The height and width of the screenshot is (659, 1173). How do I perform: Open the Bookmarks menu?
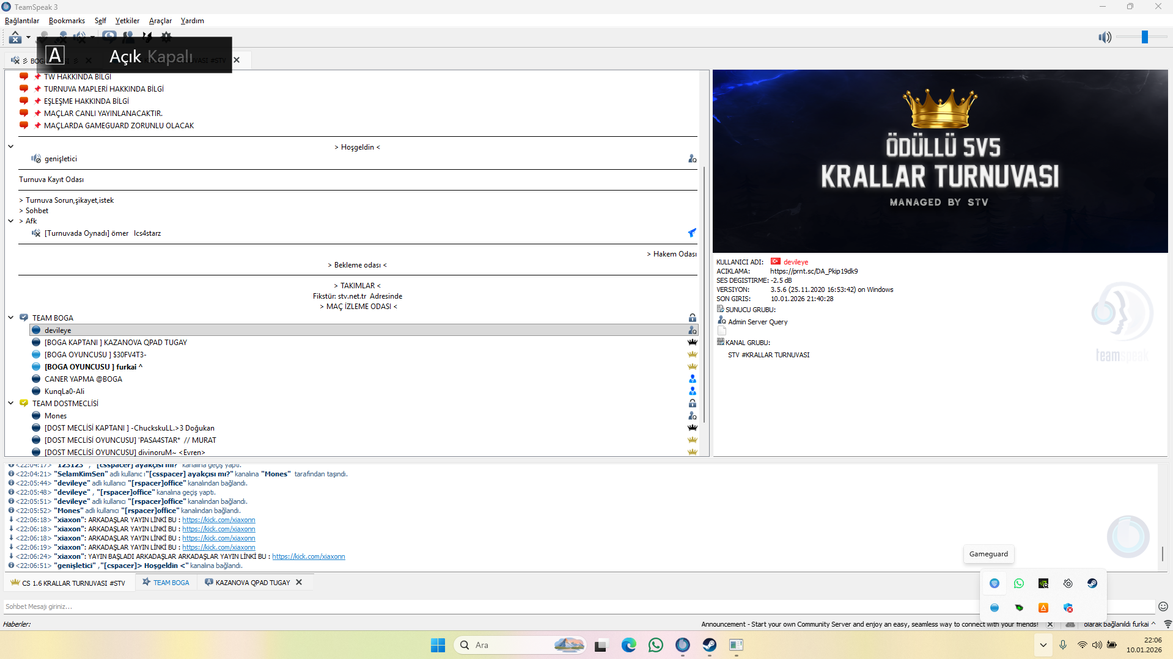click(x=67, y=21)
